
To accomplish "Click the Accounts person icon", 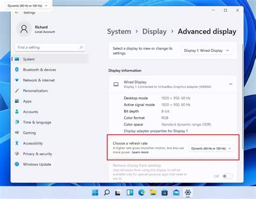I will coord(17,111).
